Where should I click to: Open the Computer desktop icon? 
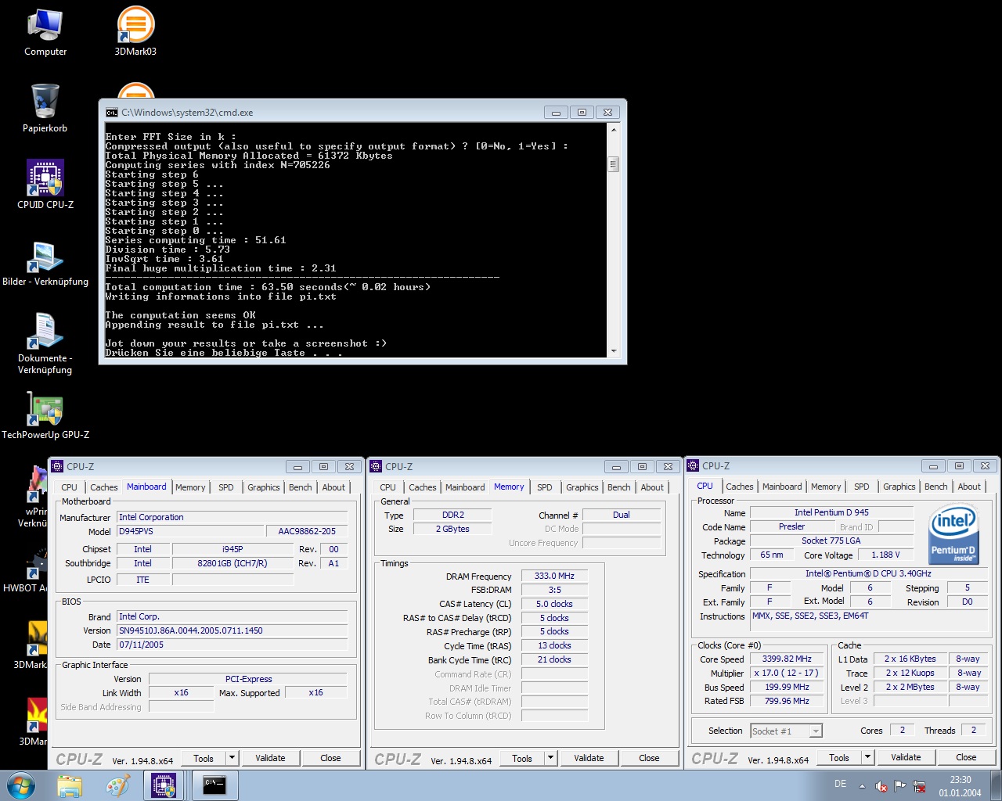[x=45, y=33]
